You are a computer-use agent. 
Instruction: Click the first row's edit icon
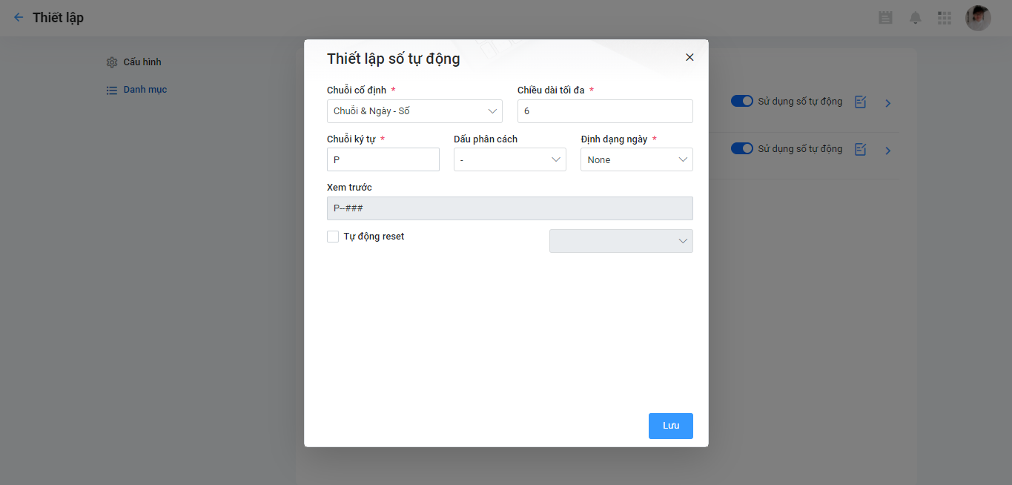click(x=860, y=102)
